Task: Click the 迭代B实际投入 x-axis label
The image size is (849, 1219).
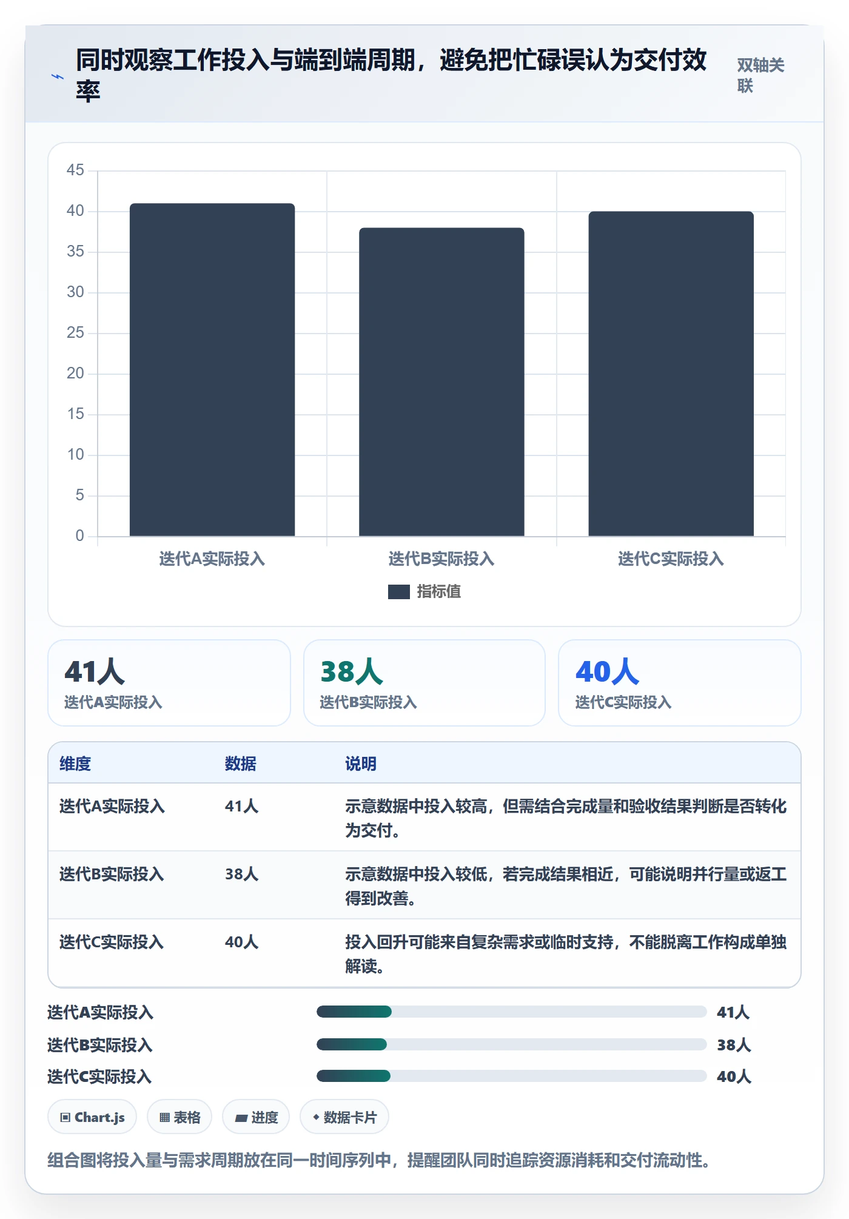Action: (441, 559)
